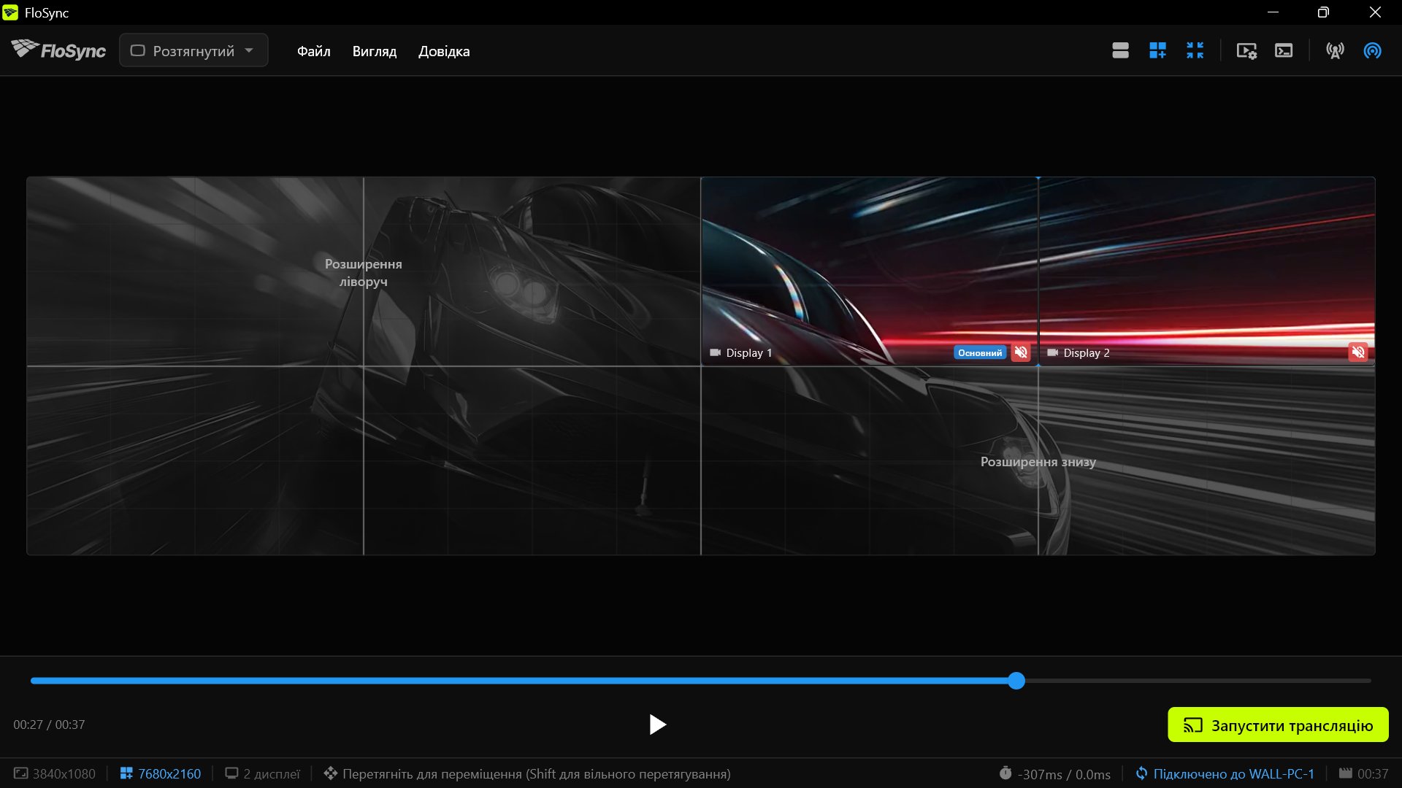The height and width of the screenshot is (788, 1402).
Task: Select the Display 1 preview tile
Action: 869,271
